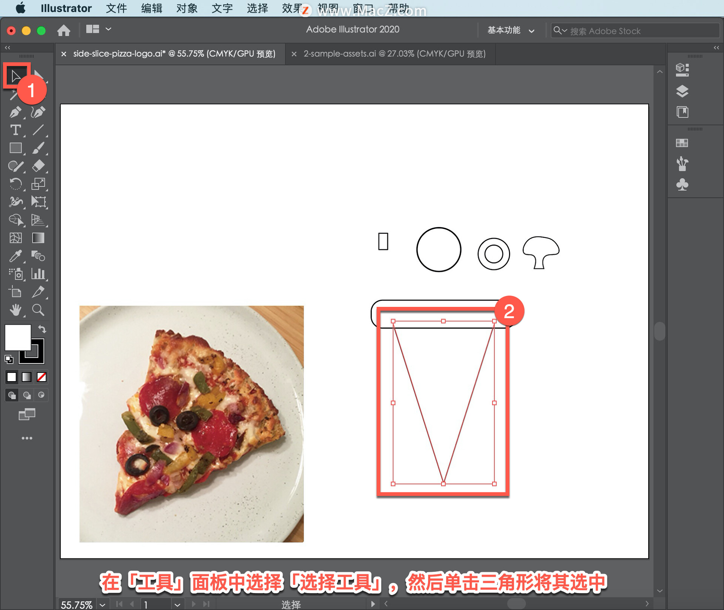Image resolution: width=724 pixels, height=610 pixels.
Task: Click the white Fill color swatch
Action: 17,337
